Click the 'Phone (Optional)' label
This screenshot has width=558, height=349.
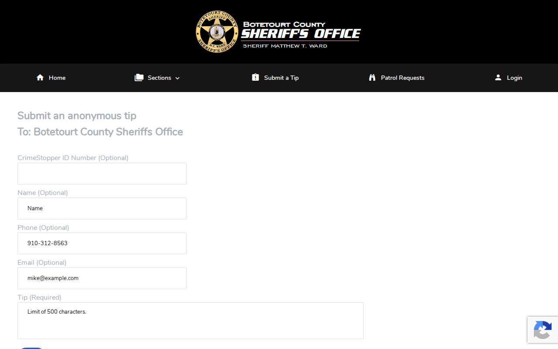click(43, 228)
